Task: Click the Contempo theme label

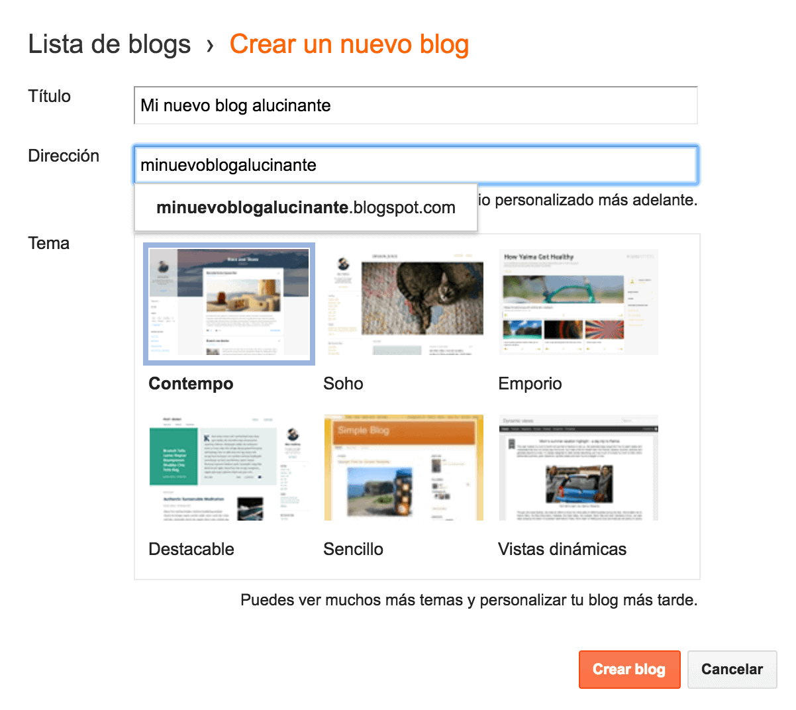Action: click(x=191, y=383)
